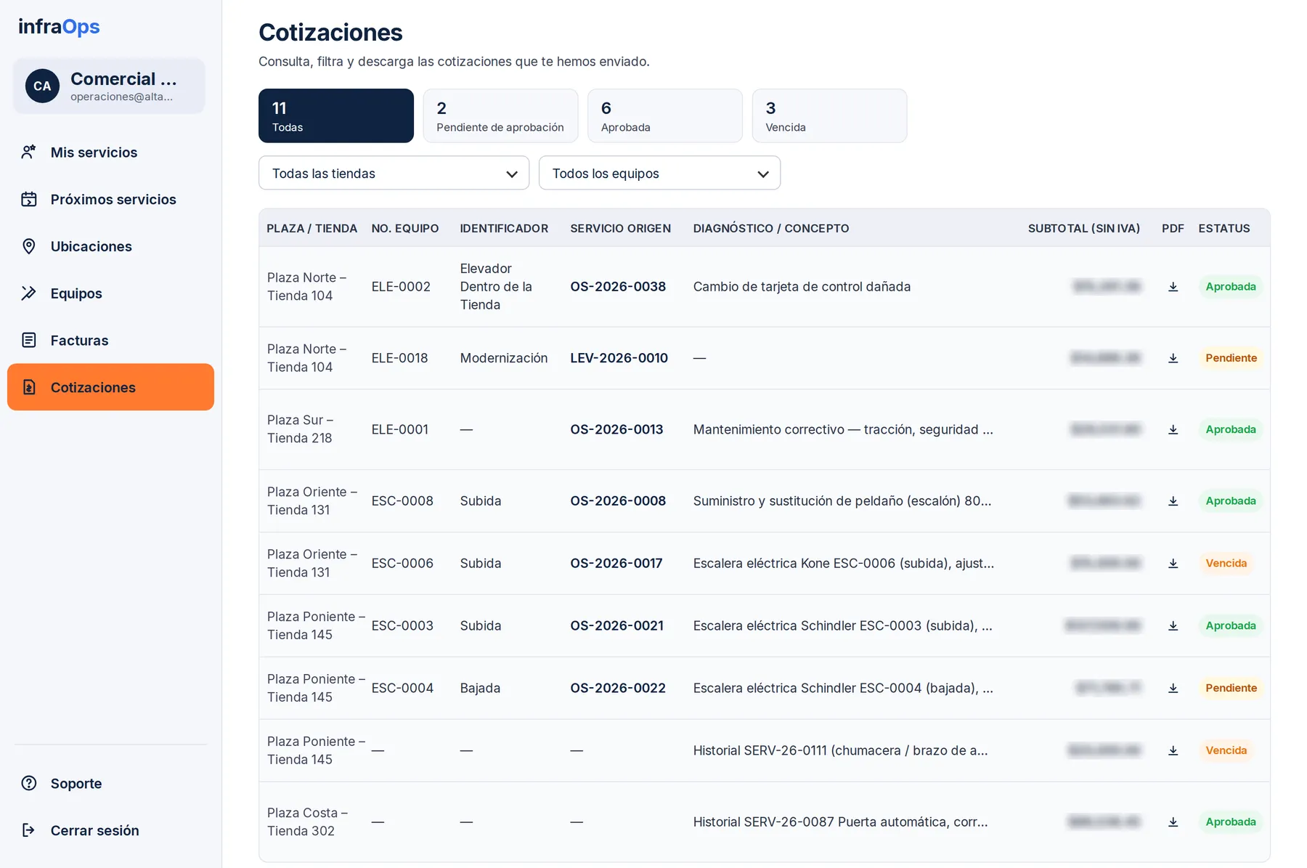Open Facturas page
Image resolution: width=1307 pixels, height=868 pixels.
tap(110, 340)
